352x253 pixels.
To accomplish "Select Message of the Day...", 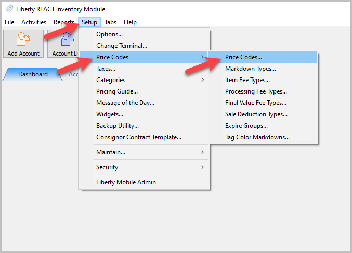I will coord(144,103).
